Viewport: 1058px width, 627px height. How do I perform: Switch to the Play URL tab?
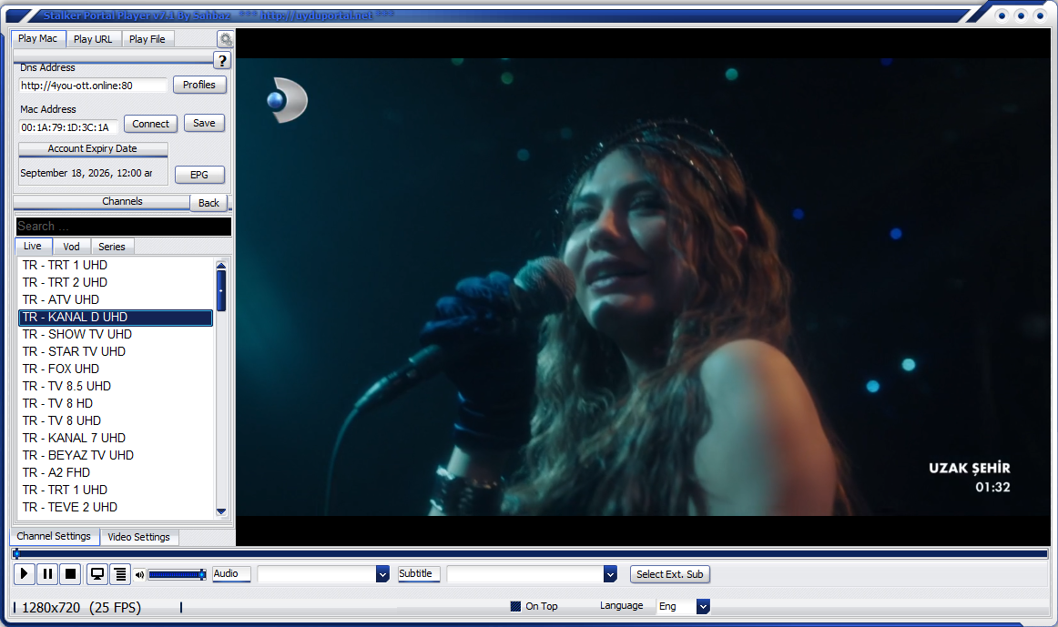93,39
